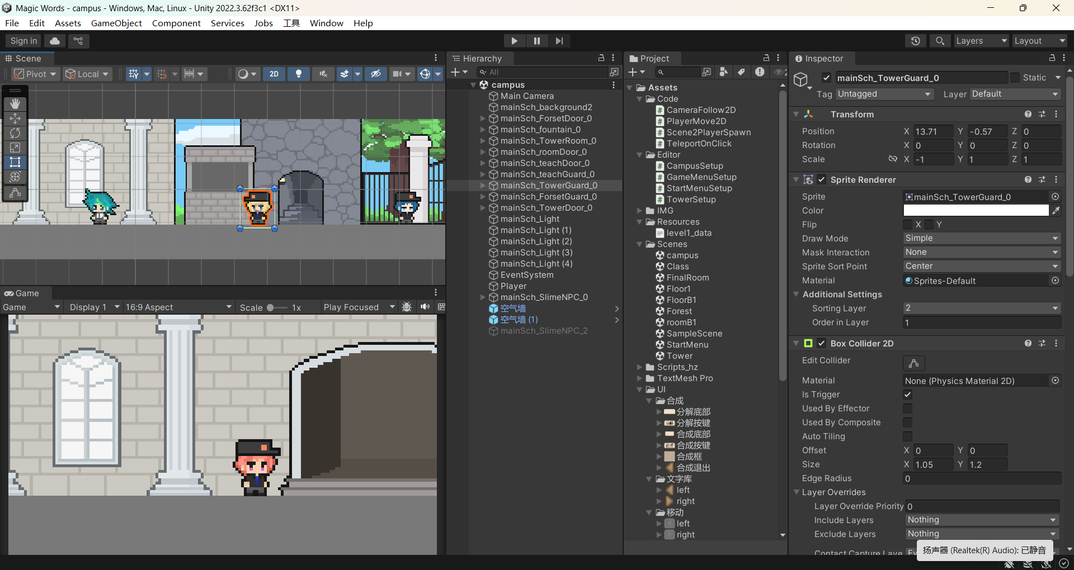Toggle Flip X checkbox

(x=908, y=225)
